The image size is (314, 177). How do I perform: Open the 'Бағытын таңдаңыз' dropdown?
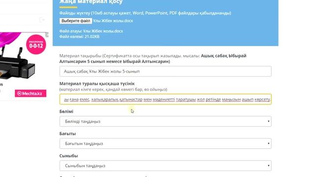pos(165,144)
